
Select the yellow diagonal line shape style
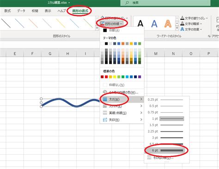(x=61, y=23)
